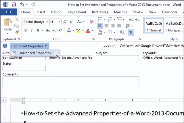Click the Redo/Repeat icon
This screenshot has height=123, width=184.
point(33,5)
